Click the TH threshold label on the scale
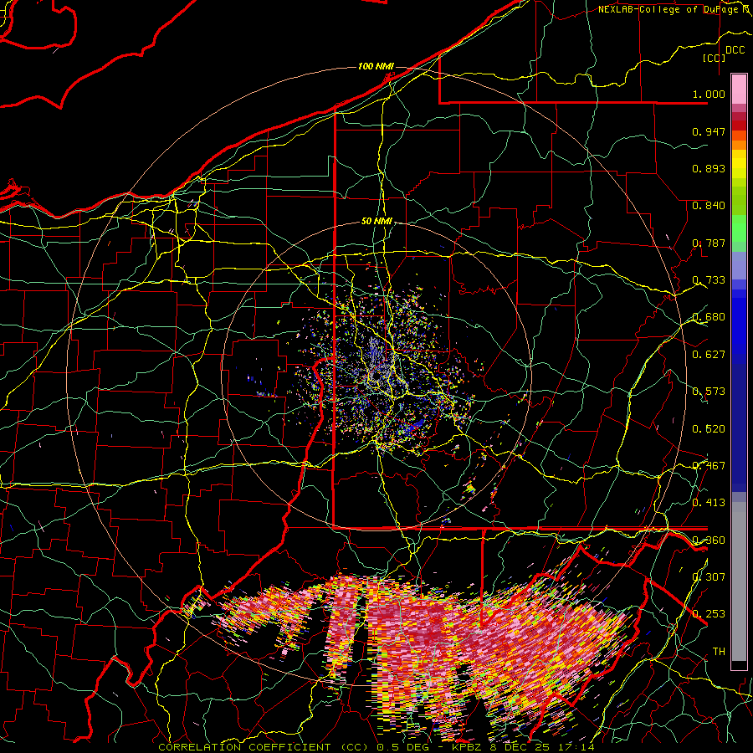This screenshot has height=753, width=753. (719, 652)
